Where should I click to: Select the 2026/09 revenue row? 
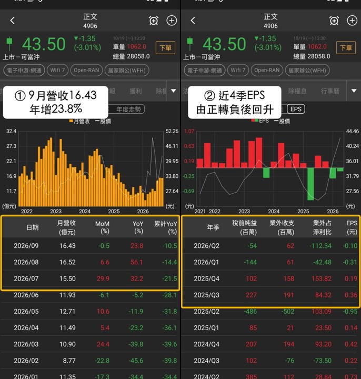coord(90,246)
